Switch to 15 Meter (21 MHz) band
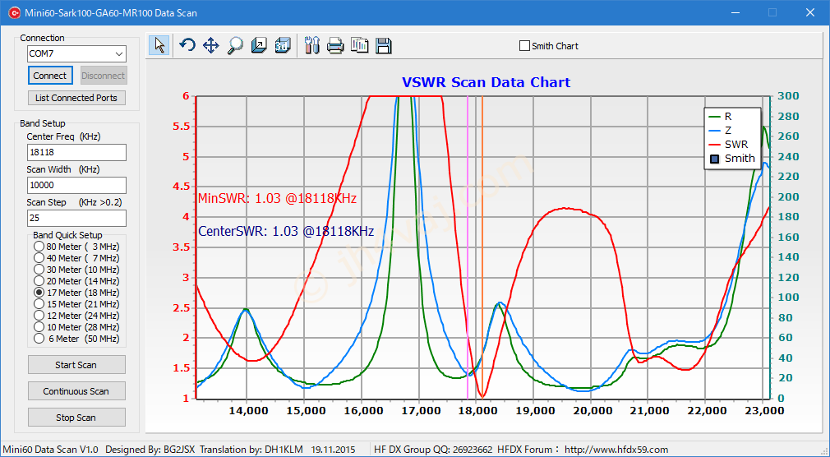The width and height of the screenshot is (830, 457). pos(39,304)
